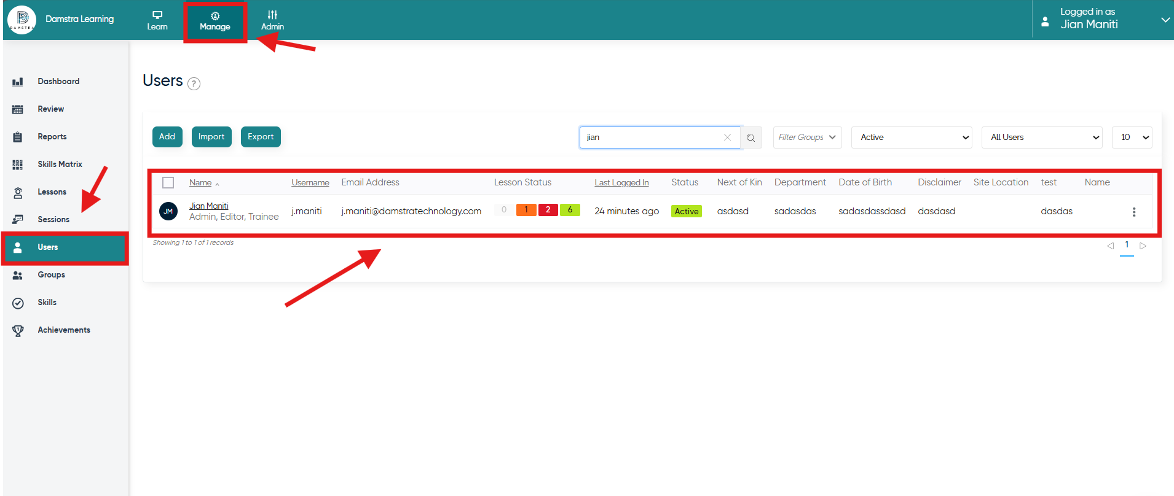
Task: Open Review from the sidebar
Action: [51, 109]
